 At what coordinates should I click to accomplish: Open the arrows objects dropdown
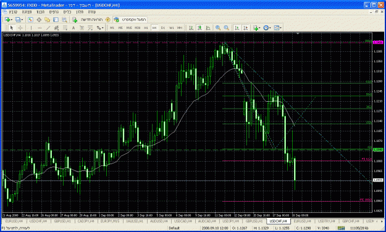coord(100,28)
